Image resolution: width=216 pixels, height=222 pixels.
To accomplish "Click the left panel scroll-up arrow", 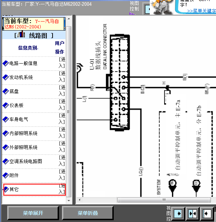I will click(x=69, y=19).
